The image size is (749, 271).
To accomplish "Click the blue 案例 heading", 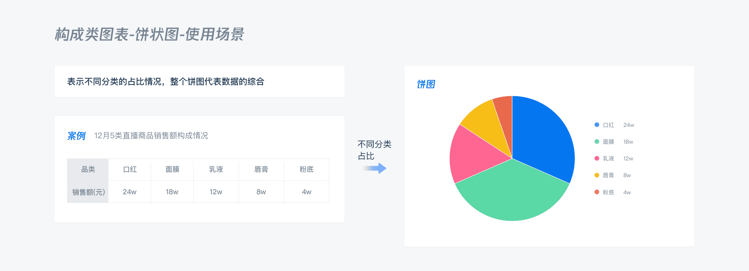I will [76, 136].
